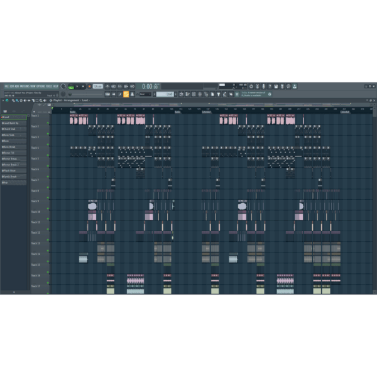The image size is (377, 377).
Task: Click the plugin picker funnel icon
Action: [219, 94]
